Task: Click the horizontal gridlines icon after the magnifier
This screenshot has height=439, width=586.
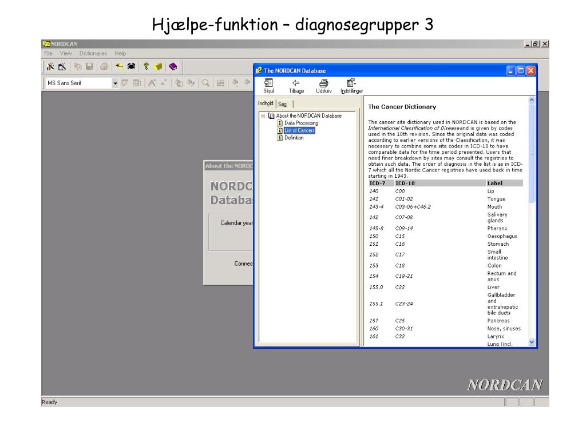Action: click(220, 83)
